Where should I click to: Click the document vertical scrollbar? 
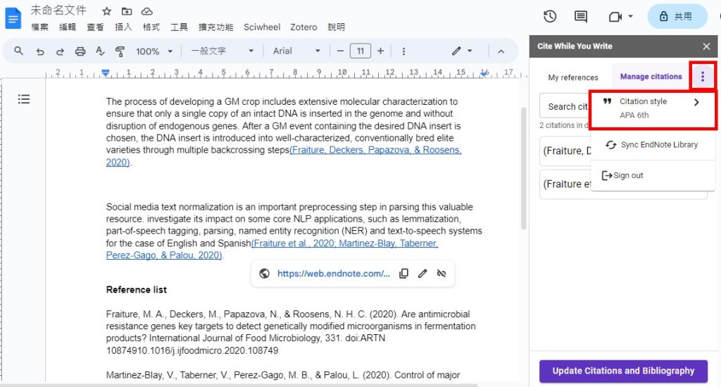click(x=523, y=168)
